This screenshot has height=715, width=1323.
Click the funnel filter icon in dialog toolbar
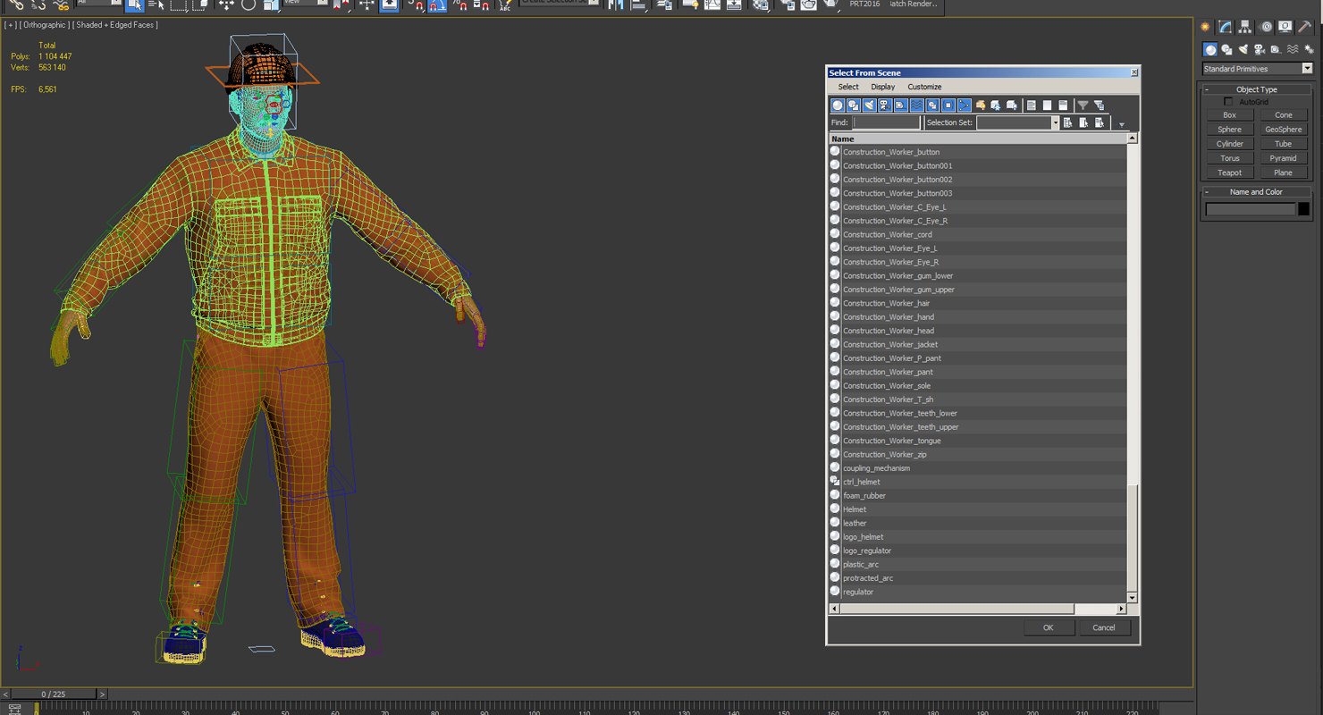coord(1083,105)
